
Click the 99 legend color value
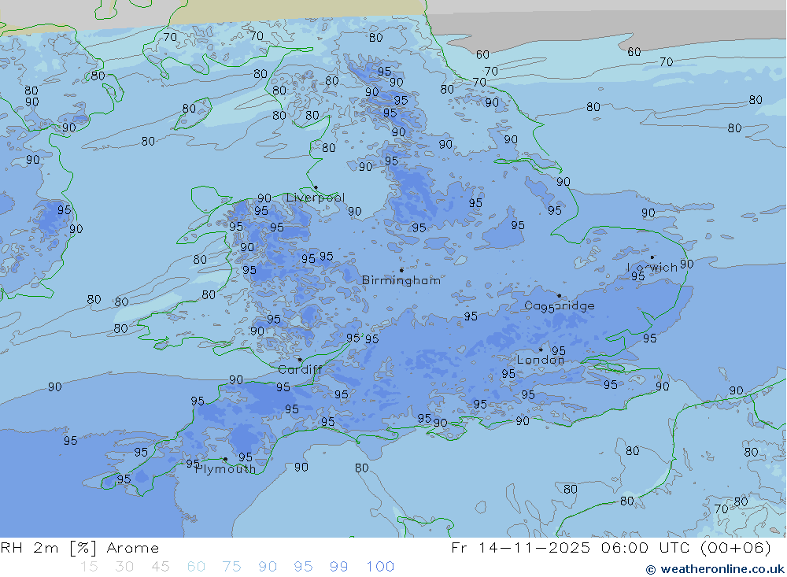click(x=339, y=567)
